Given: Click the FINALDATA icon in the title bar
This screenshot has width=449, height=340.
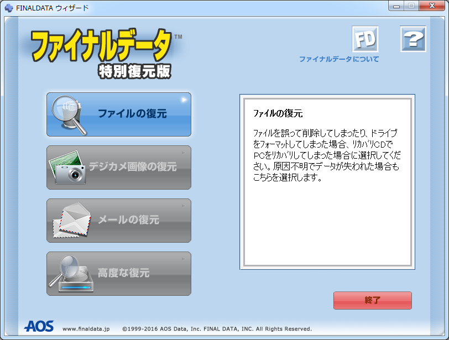Looking at the screenshot, I should coord(8,6).
